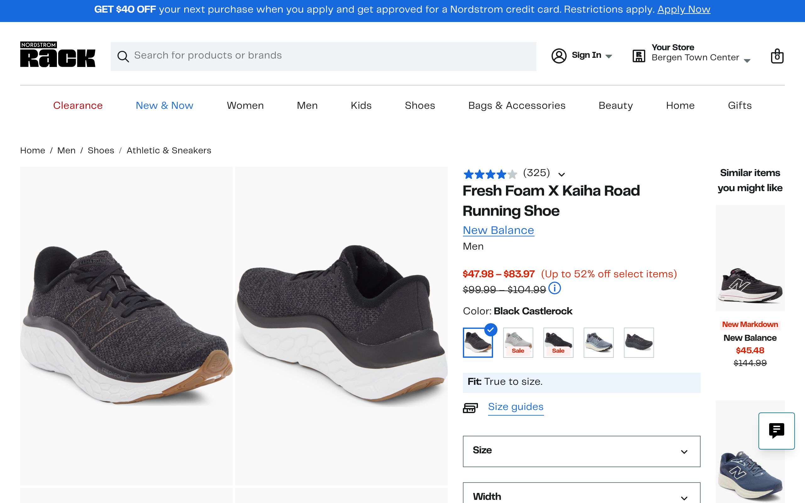Expand the reviews chevron beside (325)
This screenshot has width=805, height=503.
(x=562, y=174)
